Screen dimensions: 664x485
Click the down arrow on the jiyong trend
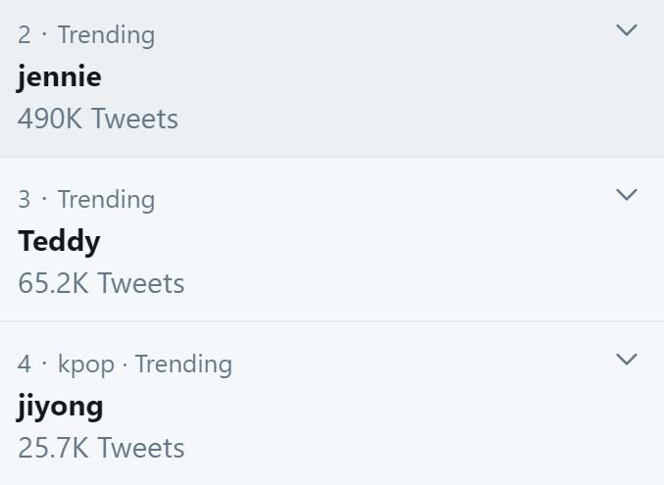pos(626,360)
